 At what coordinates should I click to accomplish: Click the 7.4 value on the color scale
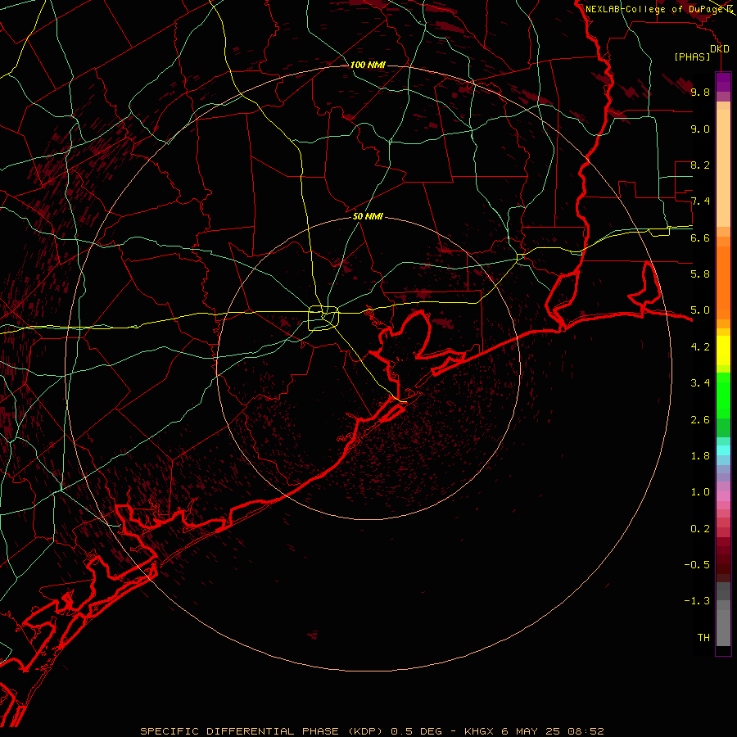coord(700,201)
